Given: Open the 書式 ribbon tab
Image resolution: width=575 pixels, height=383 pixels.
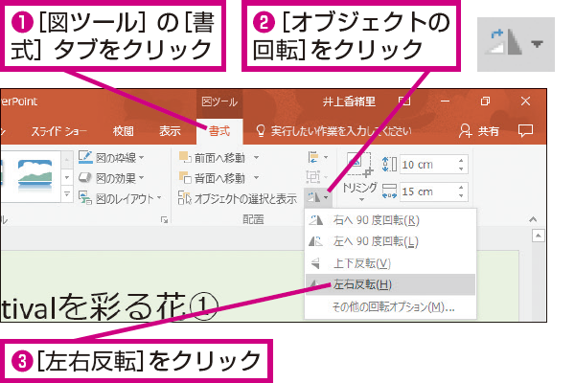Looking at the screenshot, I should click(x=219, y=131).
